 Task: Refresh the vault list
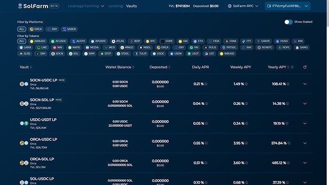coord(305,67)
